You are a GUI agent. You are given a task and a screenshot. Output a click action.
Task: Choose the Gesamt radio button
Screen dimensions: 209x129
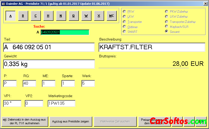point(167,32)
